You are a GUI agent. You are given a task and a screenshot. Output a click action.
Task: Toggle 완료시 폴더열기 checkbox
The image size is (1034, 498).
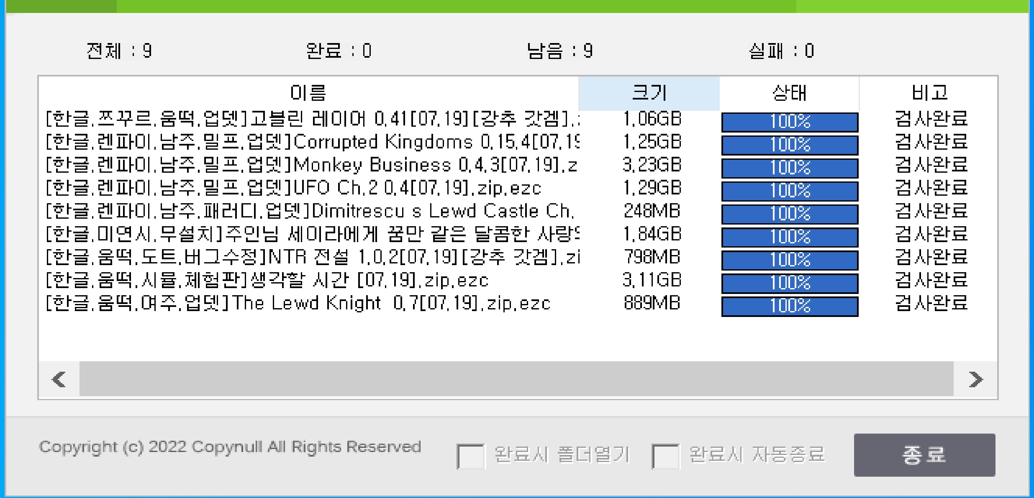click(470, 456)
